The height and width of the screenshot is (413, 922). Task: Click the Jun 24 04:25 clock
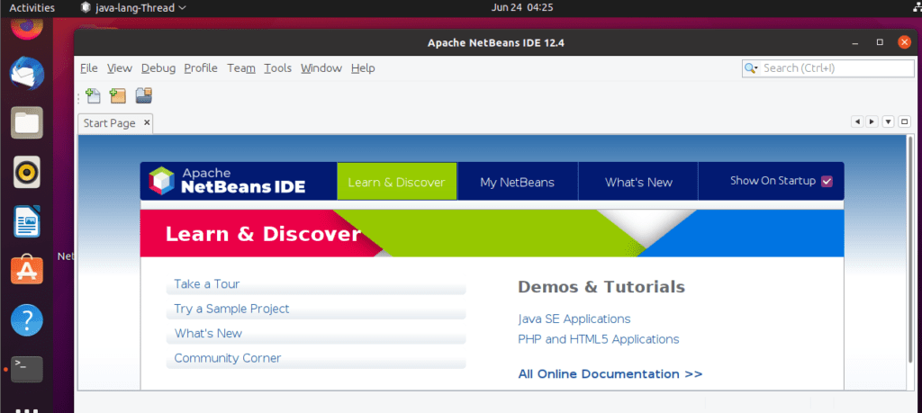521,7
